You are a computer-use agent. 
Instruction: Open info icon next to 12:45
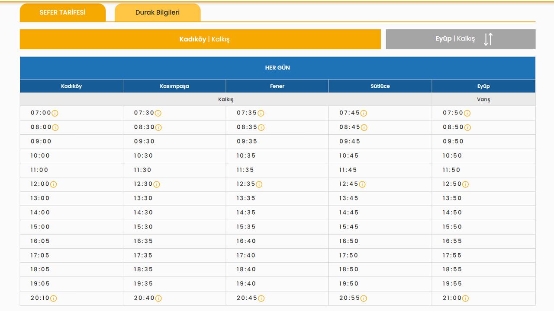tap(362, 184)
